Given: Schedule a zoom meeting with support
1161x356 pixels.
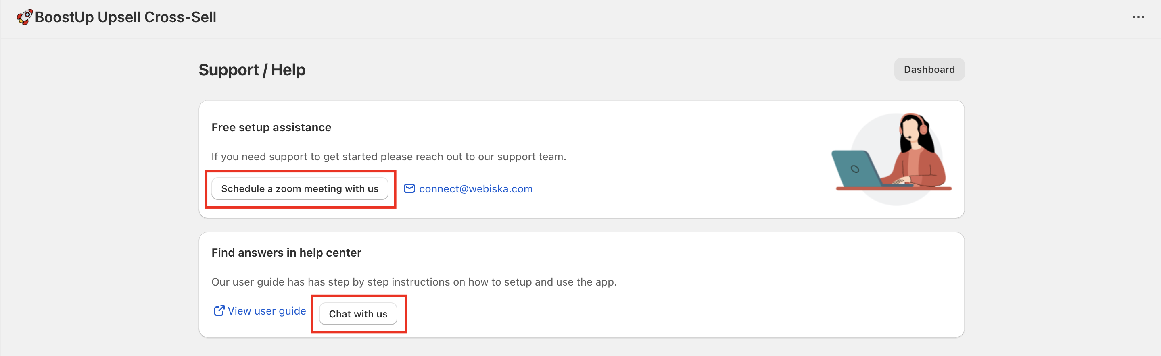Looking at the screenshot, I should tap(300, 188).
